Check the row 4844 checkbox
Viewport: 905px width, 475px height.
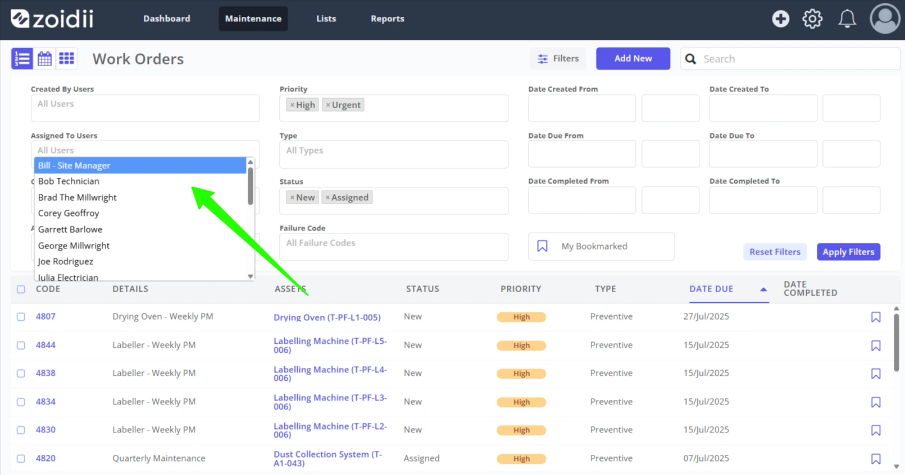(21, 345)
